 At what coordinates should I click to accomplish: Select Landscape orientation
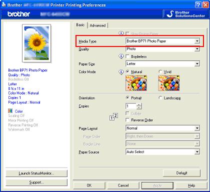coord(160,98)
